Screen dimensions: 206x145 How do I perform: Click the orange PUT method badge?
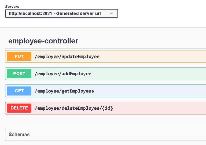click(19, 57)
